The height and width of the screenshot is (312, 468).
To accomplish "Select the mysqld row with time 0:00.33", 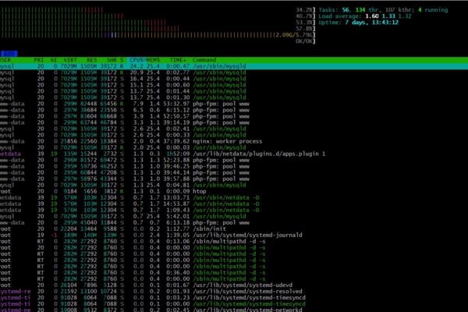I will 234,135.
